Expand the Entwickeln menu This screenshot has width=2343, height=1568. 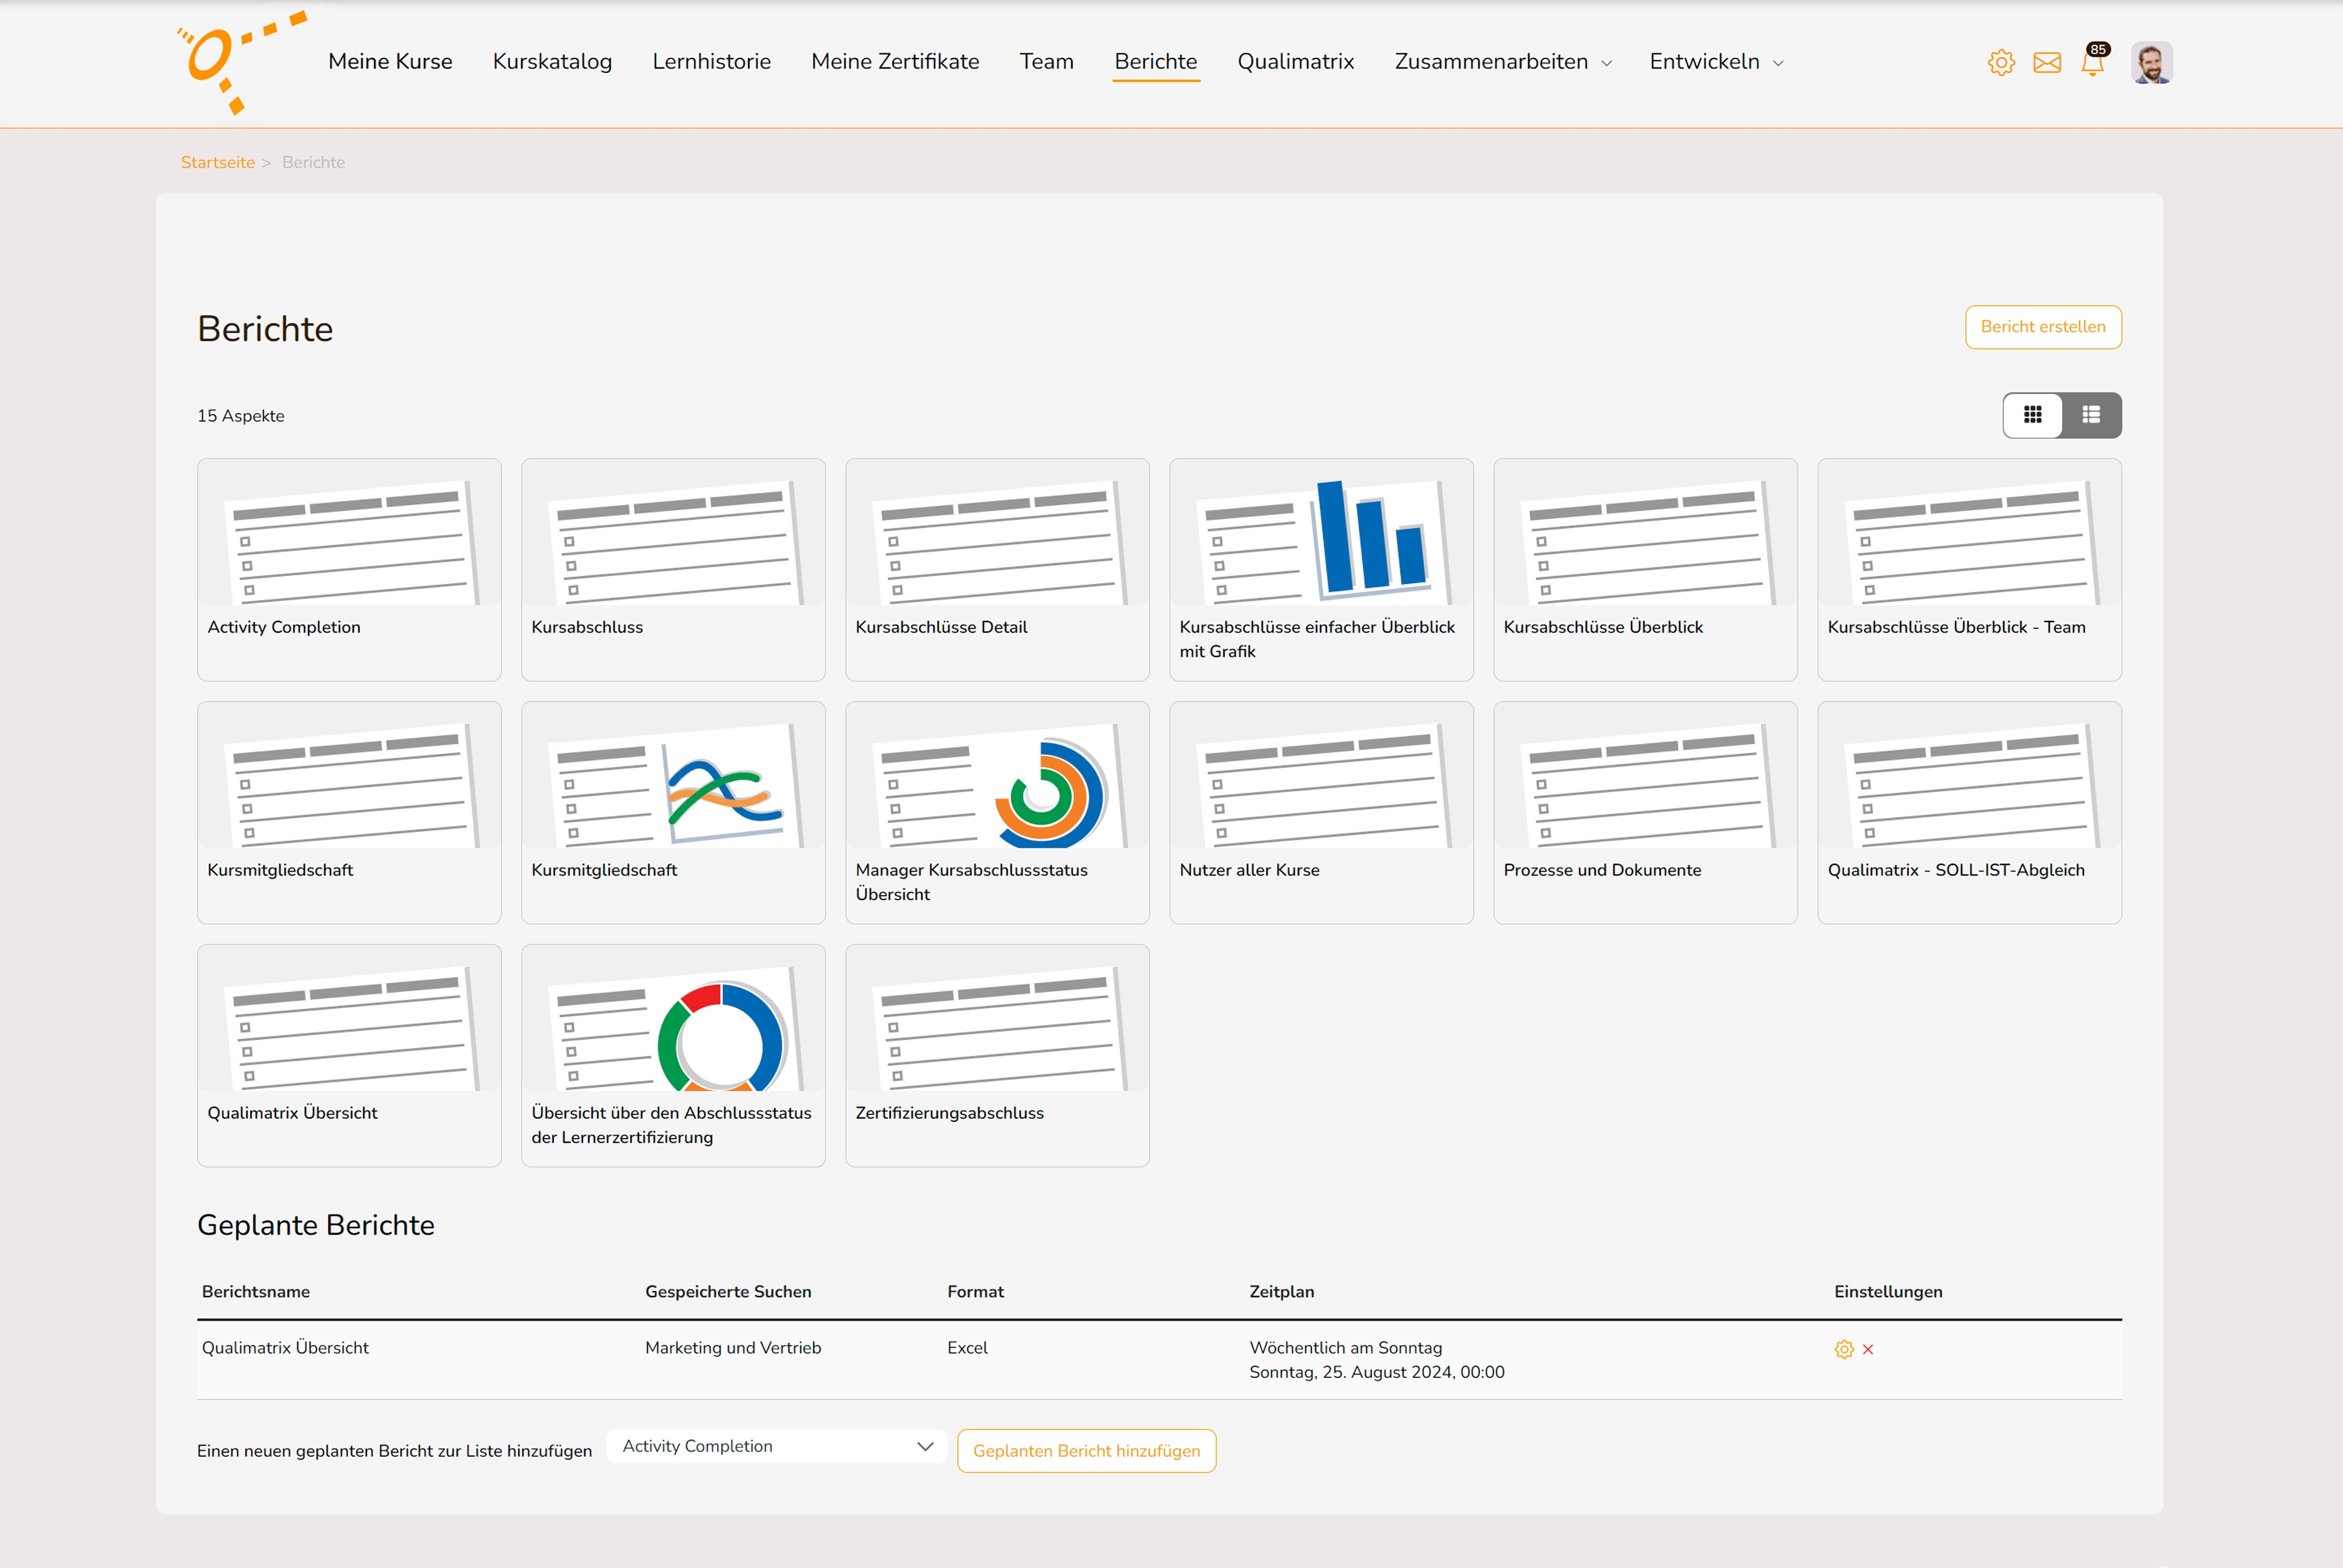coord(1715,62)
